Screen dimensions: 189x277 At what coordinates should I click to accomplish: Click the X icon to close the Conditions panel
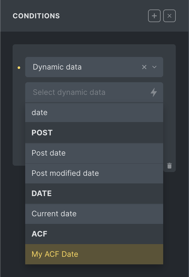pyautogui.click(x=169, y=16)
